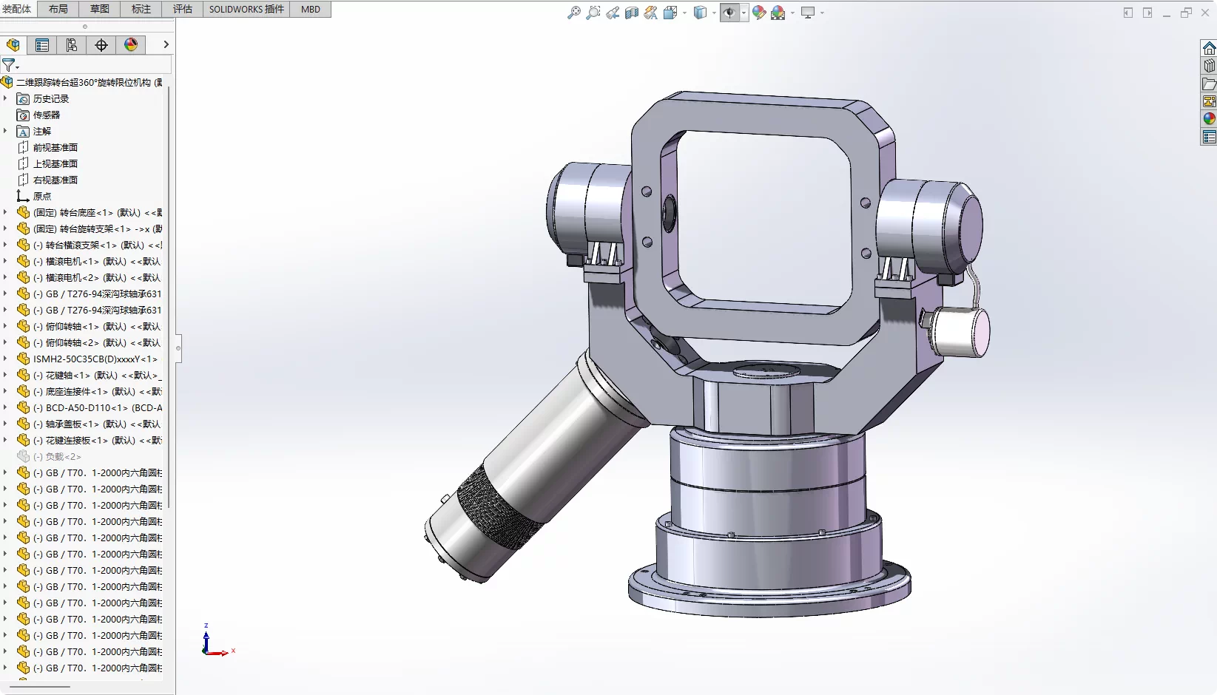Open the View Orientation dropdown arrow
The image size is (1217, 695).
tap(684, 13)
